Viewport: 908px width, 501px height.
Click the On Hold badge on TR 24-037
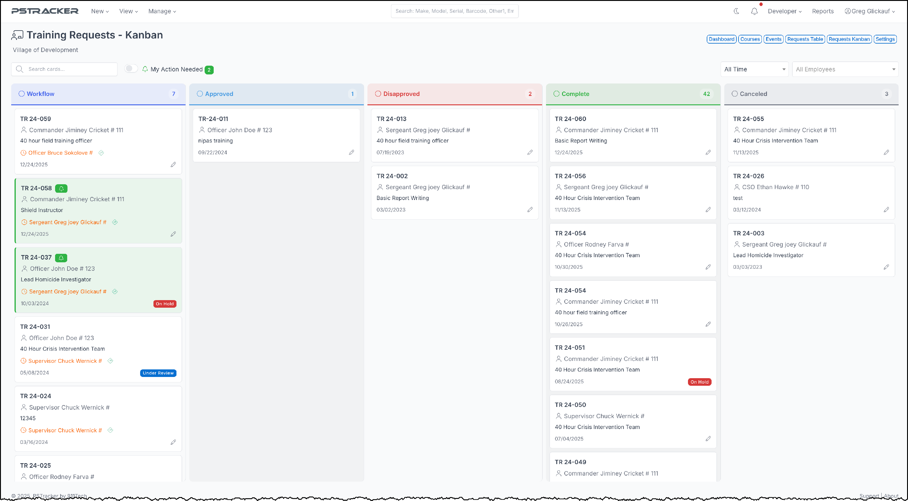coord(165,304)
